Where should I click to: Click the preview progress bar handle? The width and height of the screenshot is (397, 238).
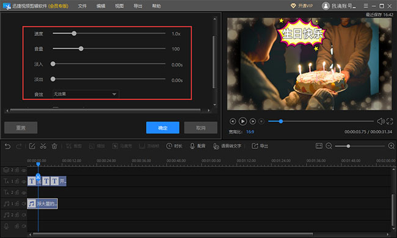click(281, 121)
